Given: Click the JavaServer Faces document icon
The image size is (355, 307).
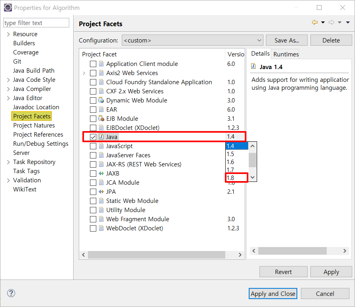Looking at the screenshot, I should click(101, 155).
